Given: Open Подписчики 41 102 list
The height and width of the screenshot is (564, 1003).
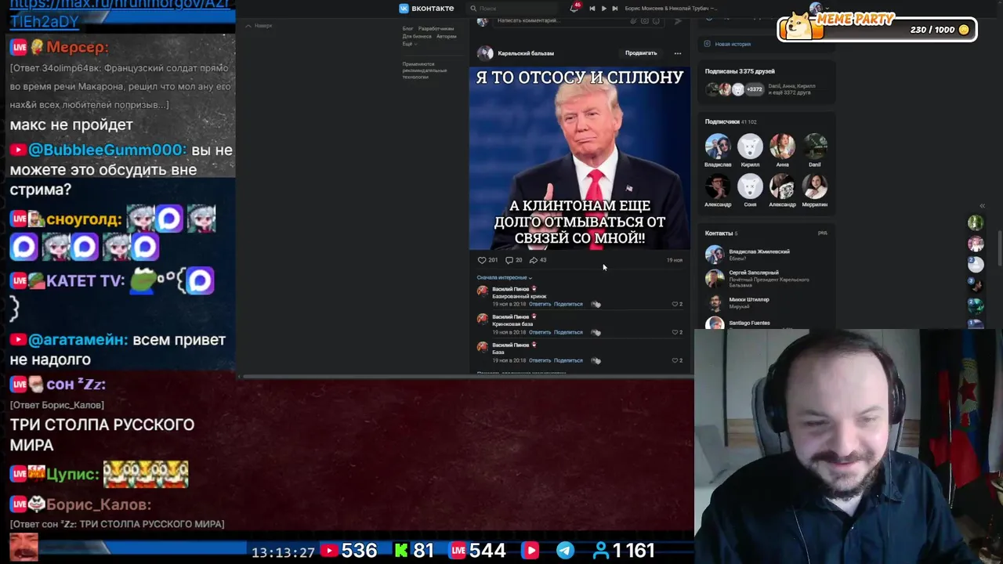Looking at the screenshot, I should (x=730, y=121).
